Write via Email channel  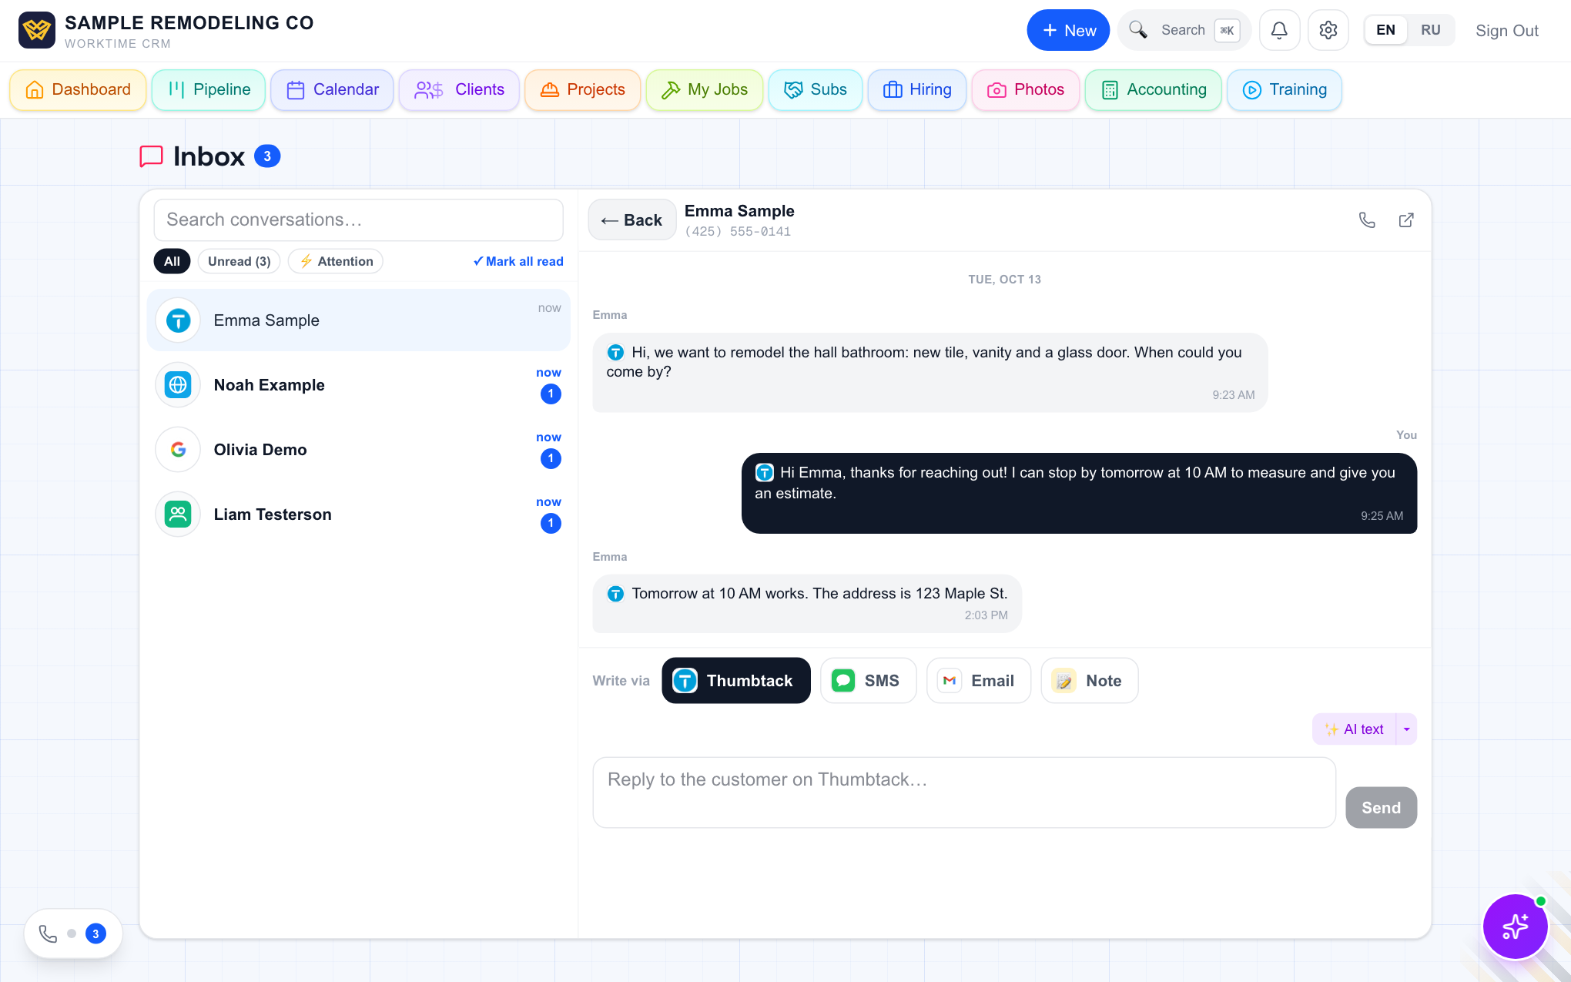coord(979,681)
